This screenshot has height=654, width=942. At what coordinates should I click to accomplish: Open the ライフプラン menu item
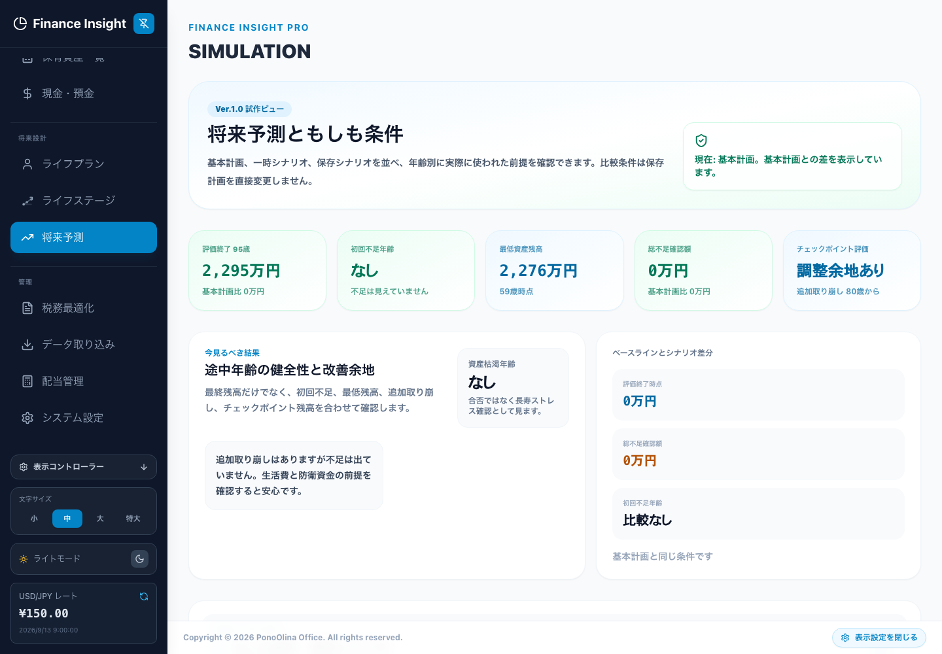(84, 164)
